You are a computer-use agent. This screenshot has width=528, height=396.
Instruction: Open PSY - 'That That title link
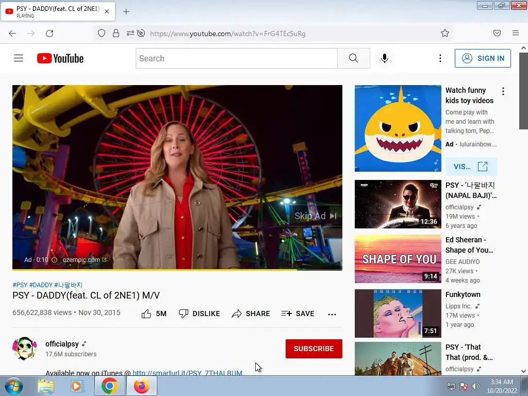[469, 352]
